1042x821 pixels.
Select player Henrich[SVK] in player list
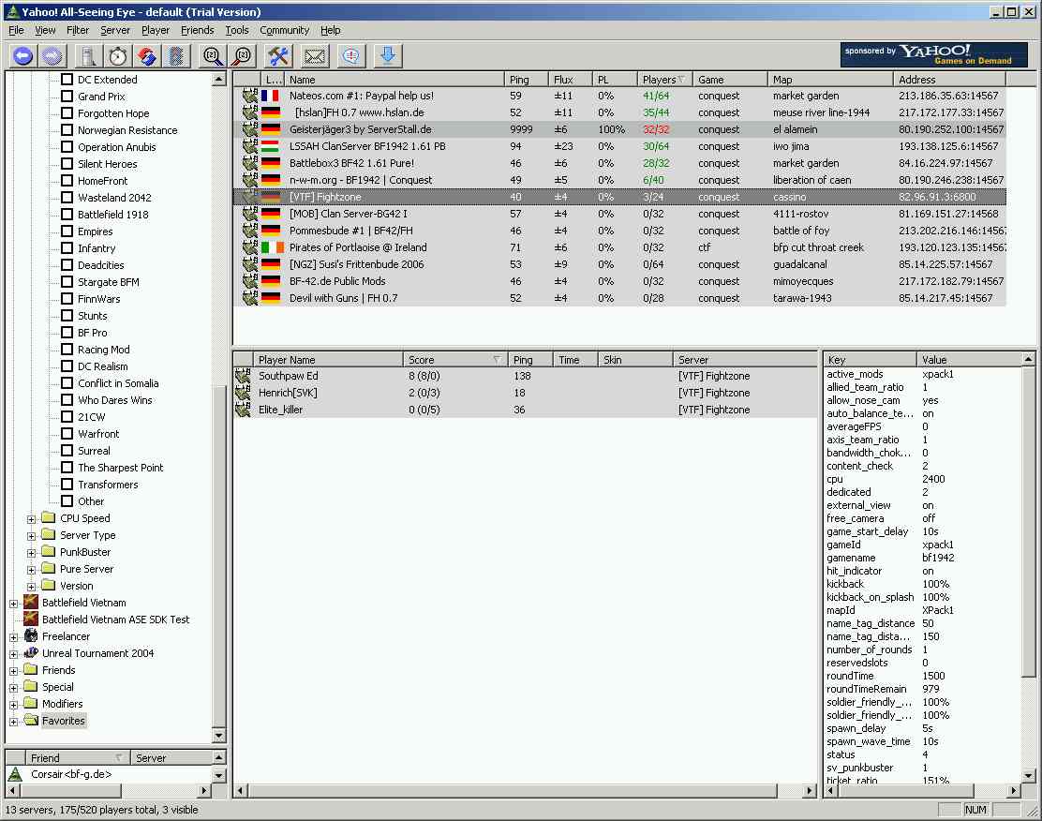(x=526, y=393)
